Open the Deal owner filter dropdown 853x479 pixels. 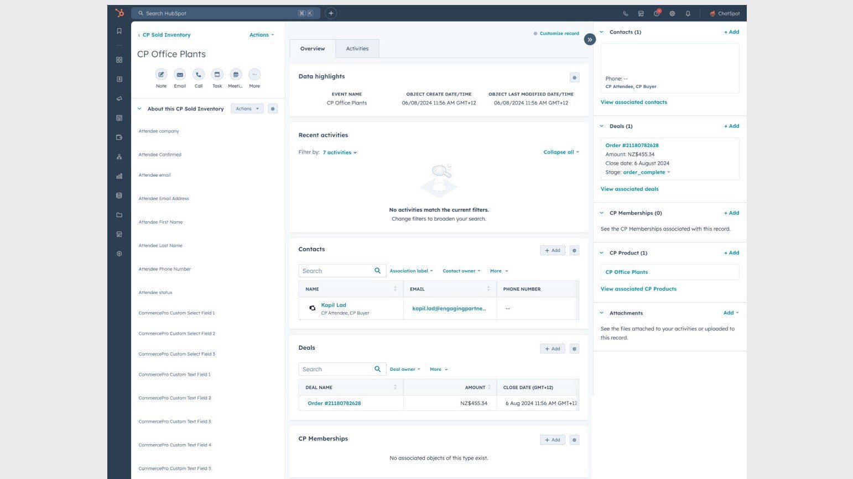click(x=404, y=369)
